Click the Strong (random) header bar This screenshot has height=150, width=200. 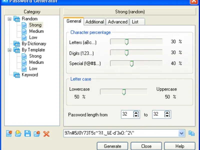(x=130, y=12)
